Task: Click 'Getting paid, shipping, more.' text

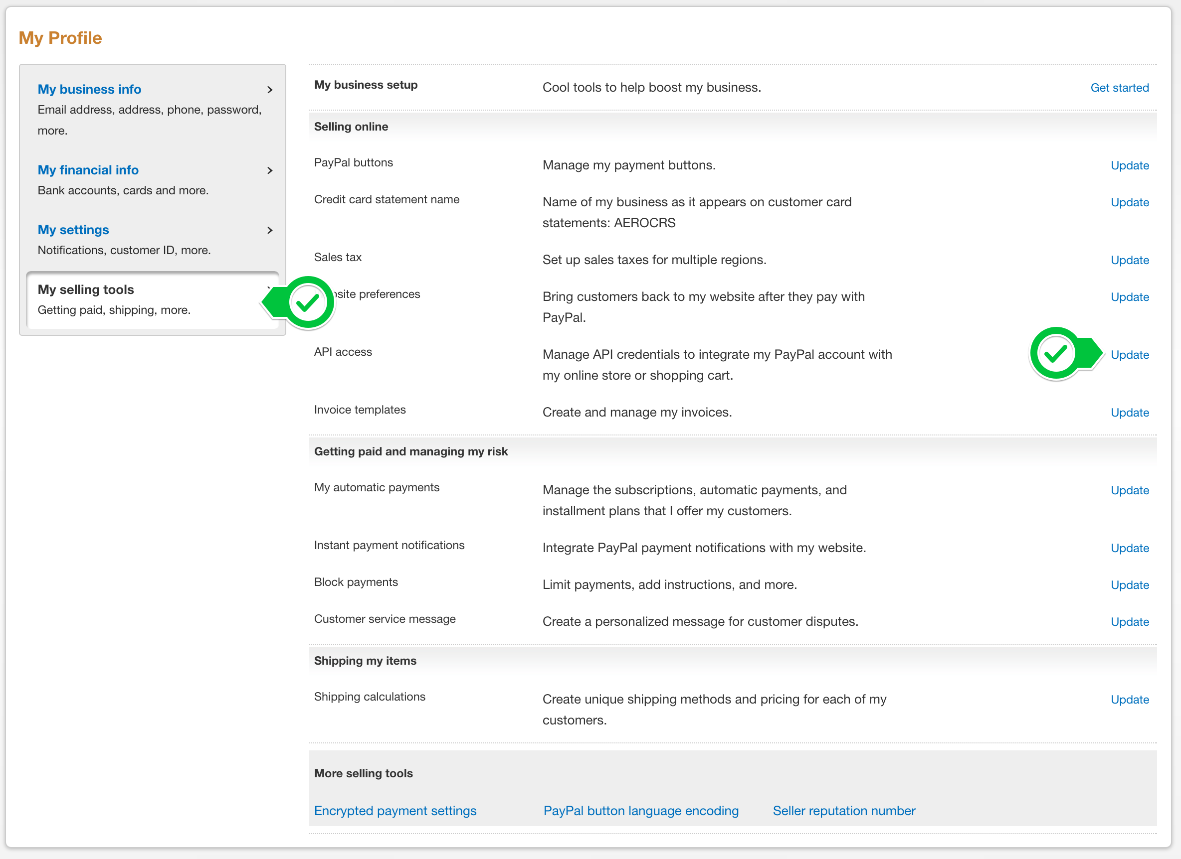Action: point(114,310)
